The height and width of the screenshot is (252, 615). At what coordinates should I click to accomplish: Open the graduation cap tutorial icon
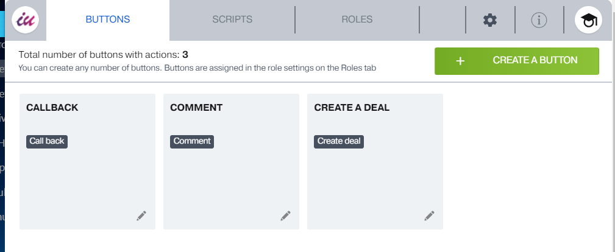click(x=588, y=21)
